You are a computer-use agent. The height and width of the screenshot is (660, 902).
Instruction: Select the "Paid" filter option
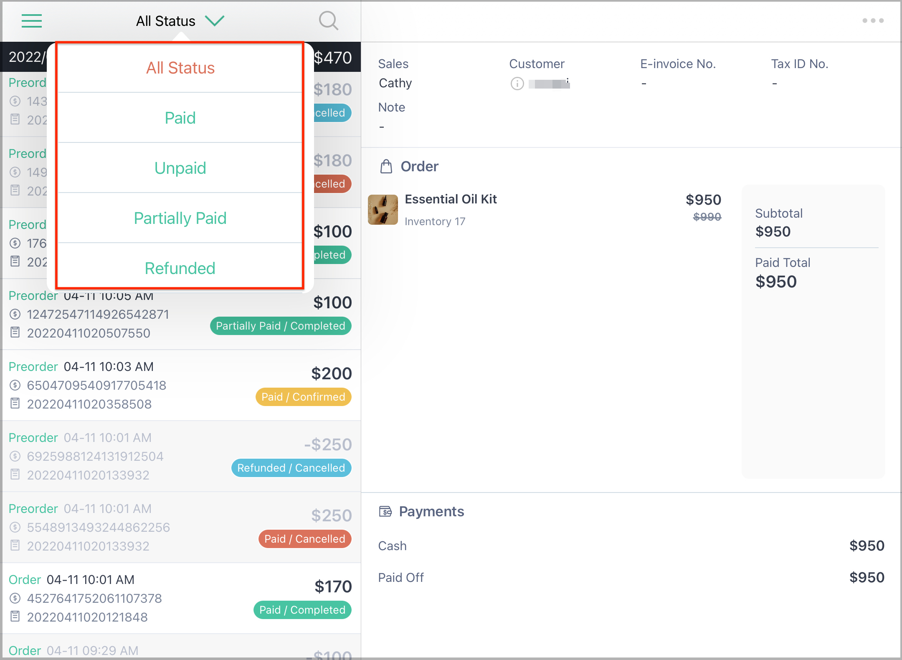[180, 118]
